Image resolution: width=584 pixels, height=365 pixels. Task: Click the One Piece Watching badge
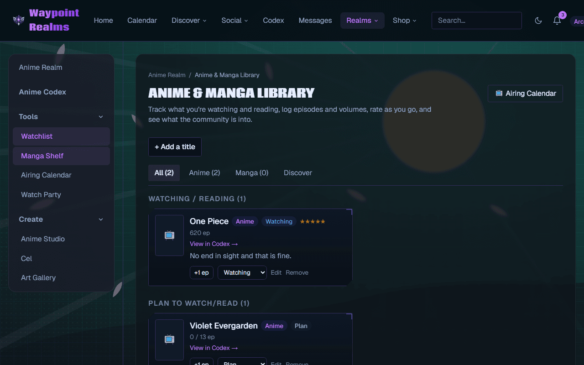click(x=279, y=221)
